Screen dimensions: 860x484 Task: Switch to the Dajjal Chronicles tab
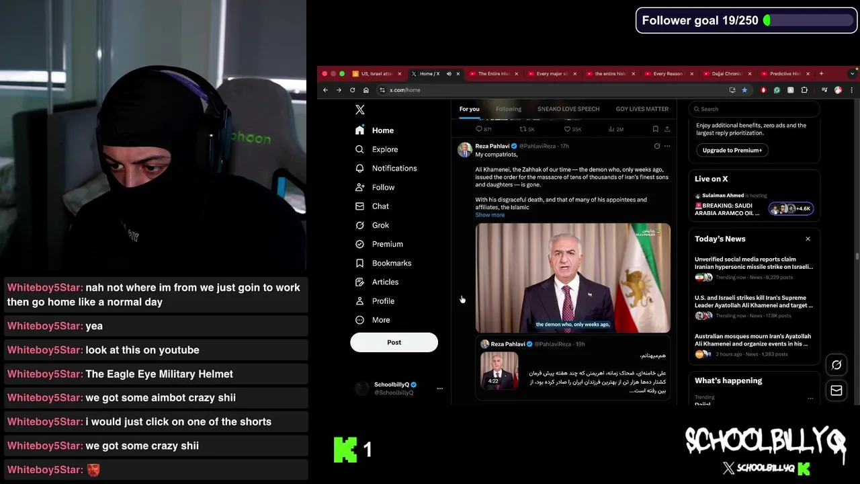tap(726, 74)
